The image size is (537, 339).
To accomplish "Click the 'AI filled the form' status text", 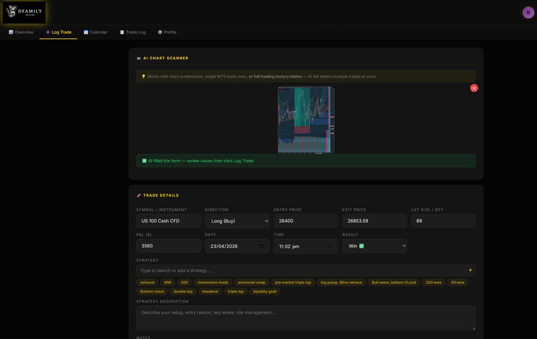I will pos(201,160).
